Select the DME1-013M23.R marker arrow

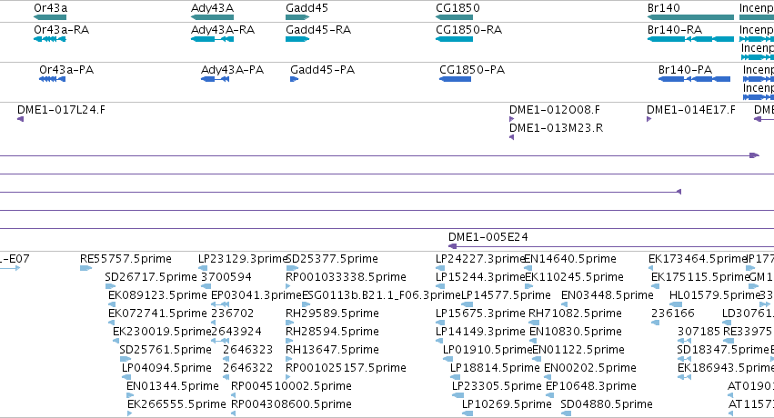tap(512, 137)
